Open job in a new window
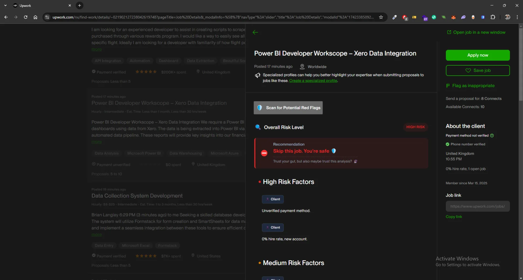Image resolution: width=523 pixels, height=280 pixels. click(x=479, y=32)
